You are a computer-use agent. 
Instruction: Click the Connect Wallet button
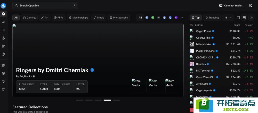point(231,6)
